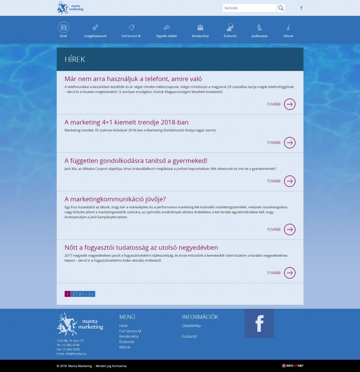The image size is (360, 372).
Task: Open article 'Már nem arra használjuk a telefont'
Action: [133, 79]
